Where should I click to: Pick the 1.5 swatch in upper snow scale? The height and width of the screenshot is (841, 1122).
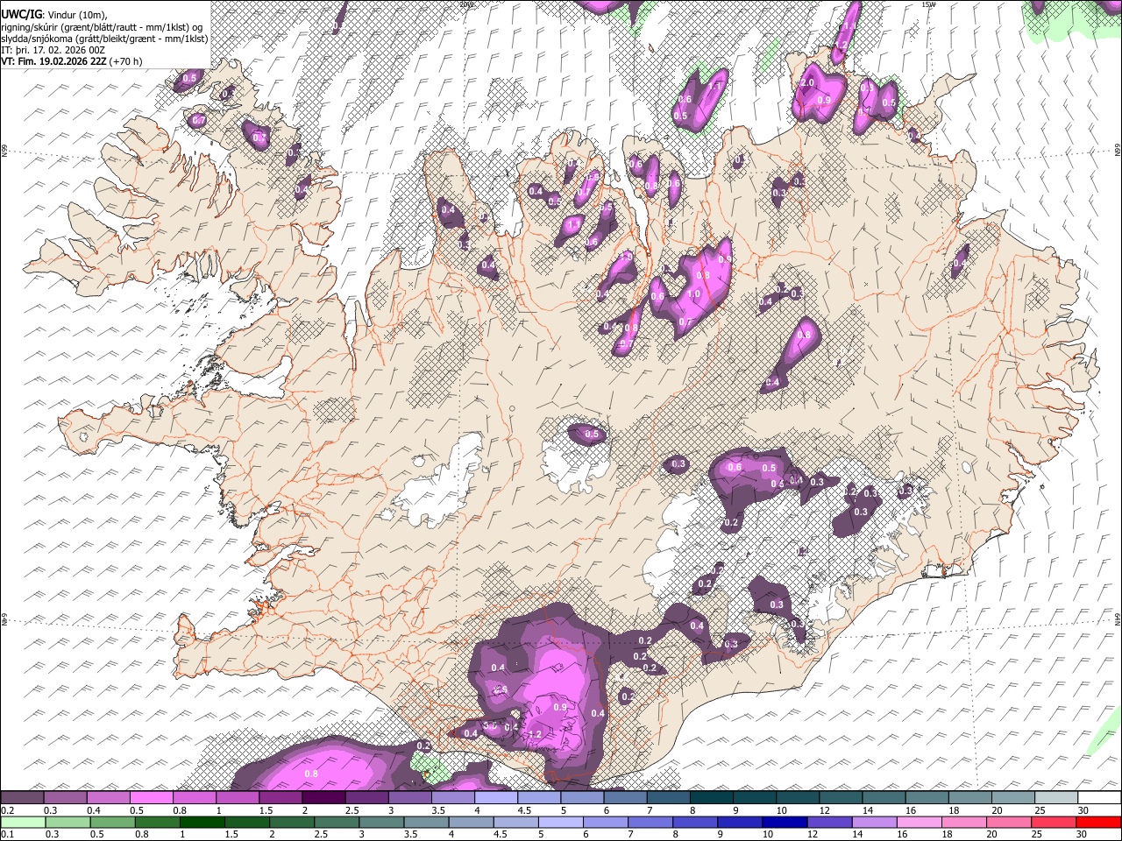click(280, 798)
